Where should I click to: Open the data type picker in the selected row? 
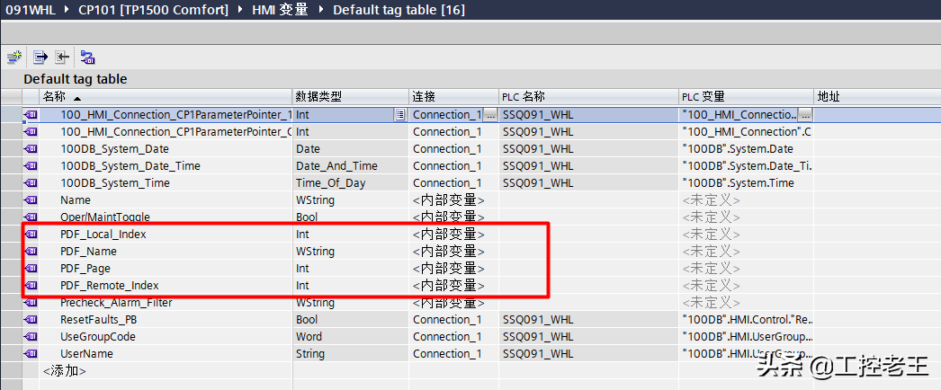(399, 114)
